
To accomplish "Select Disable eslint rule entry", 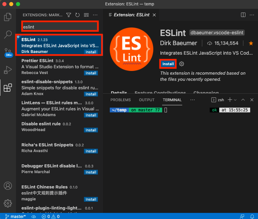I will click(59, 130).
